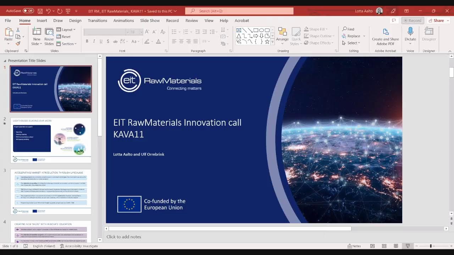The image size is (454, 255).
Task: Select the Format Painter brush
Action: point(18,44)
